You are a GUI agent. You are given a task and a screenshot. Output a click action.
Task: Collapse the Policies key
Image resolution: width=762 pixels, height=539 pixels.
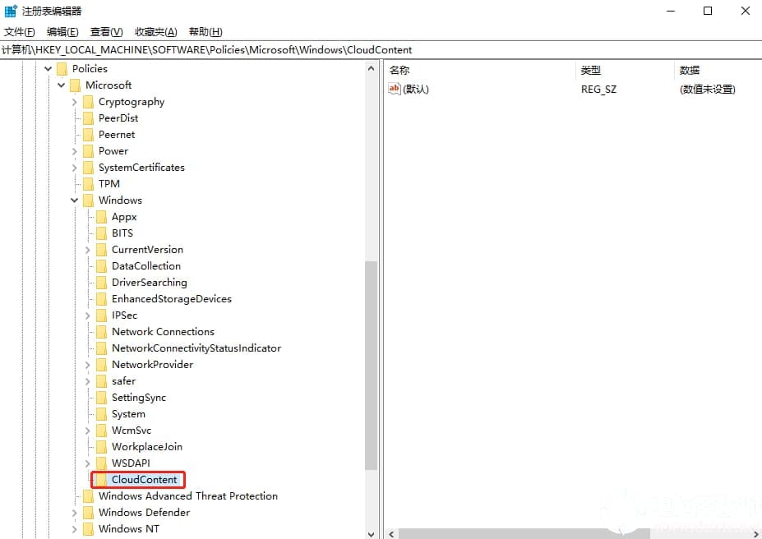pyautogui.click(x=48, y=69)
